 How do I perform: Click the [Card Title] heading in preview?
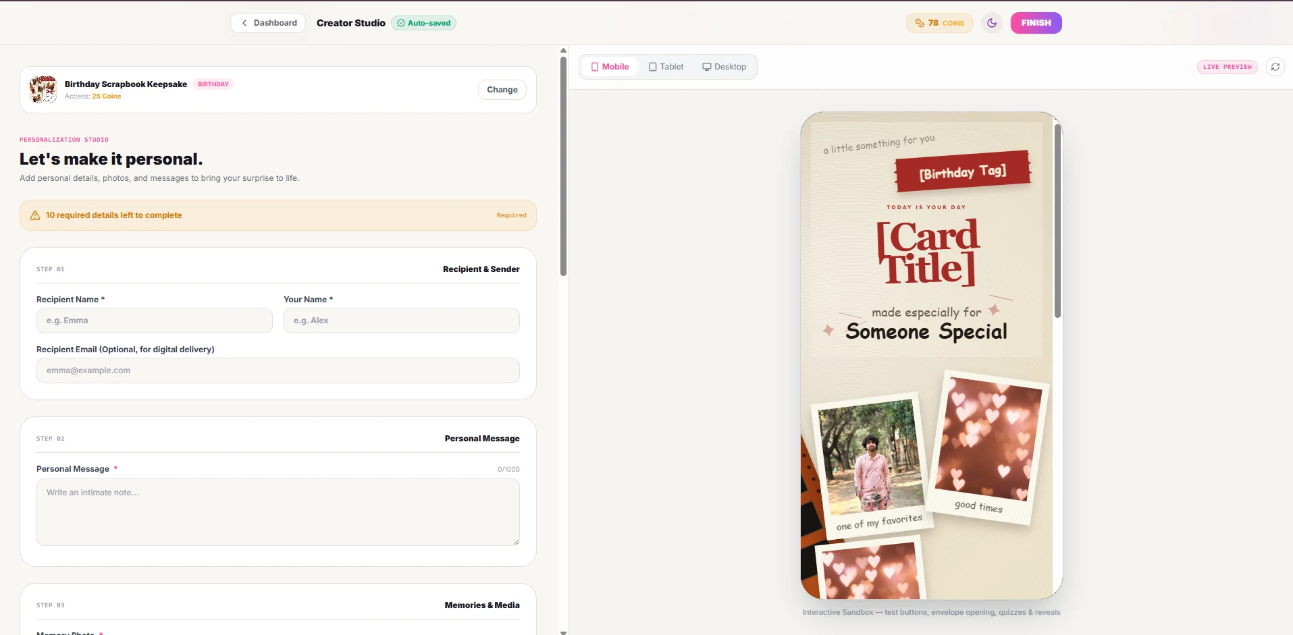coord(928,252)
